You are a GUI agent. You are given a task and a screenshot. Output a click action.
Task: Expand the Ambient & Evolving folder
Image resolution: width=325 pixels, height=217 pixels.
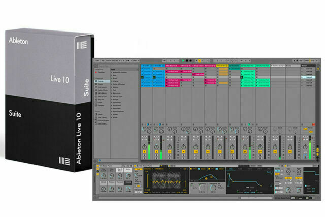click(112, 72)
